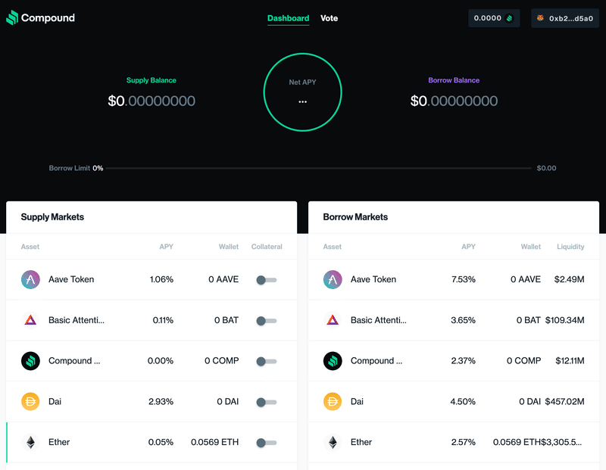606x470 pixels.
Task: Click the Borrow Limit progress bar
Action: pos(318,168)
